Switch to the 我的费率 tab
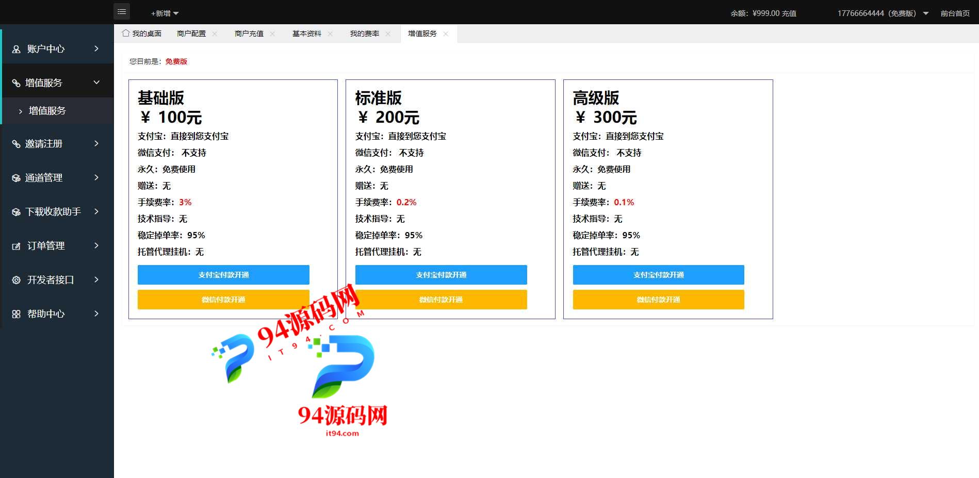Screen dimensions: 979x478 365,34
